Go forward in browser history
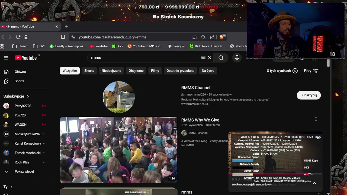The width and height of the screenshot is (347, 195). (x=10, y=37)
